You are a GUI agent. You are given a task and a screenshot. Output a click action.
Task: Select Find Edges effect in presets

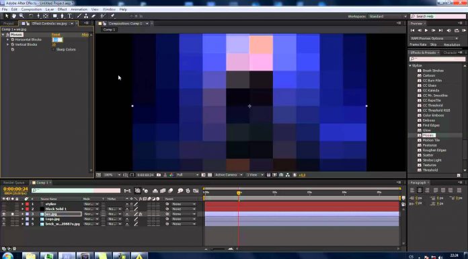[x=431, y=126]
